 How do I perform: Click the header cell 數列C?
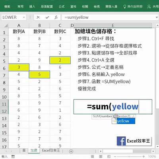click(60, 31)
